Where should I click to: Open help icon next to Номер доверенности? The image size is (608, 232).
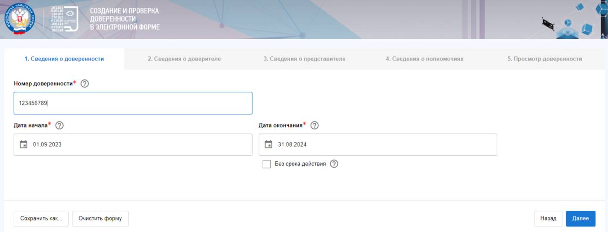[x=85, y=84]
